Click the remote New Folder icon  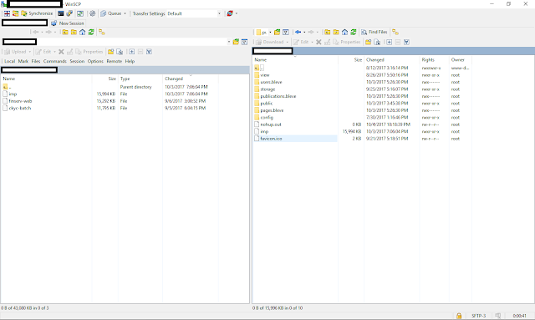tap(368, 42)
